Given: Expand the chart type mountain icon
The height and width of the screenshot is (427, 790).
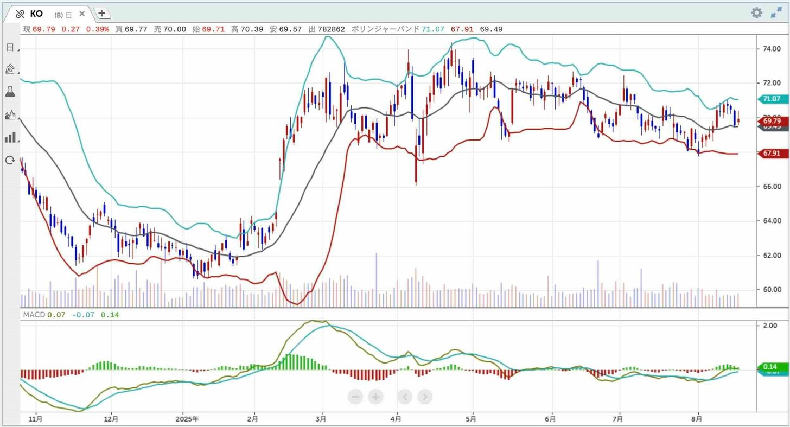Looking at the screenshot, I should tap(10, 114).
